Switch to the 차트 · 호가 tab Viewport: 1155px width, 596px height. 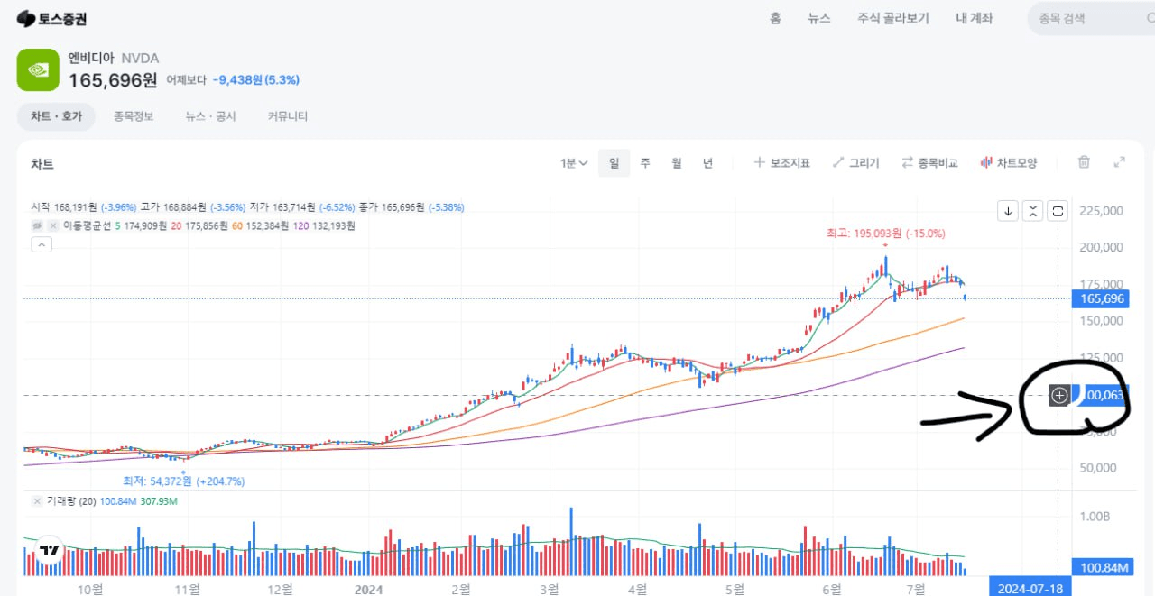pos(56,116)
